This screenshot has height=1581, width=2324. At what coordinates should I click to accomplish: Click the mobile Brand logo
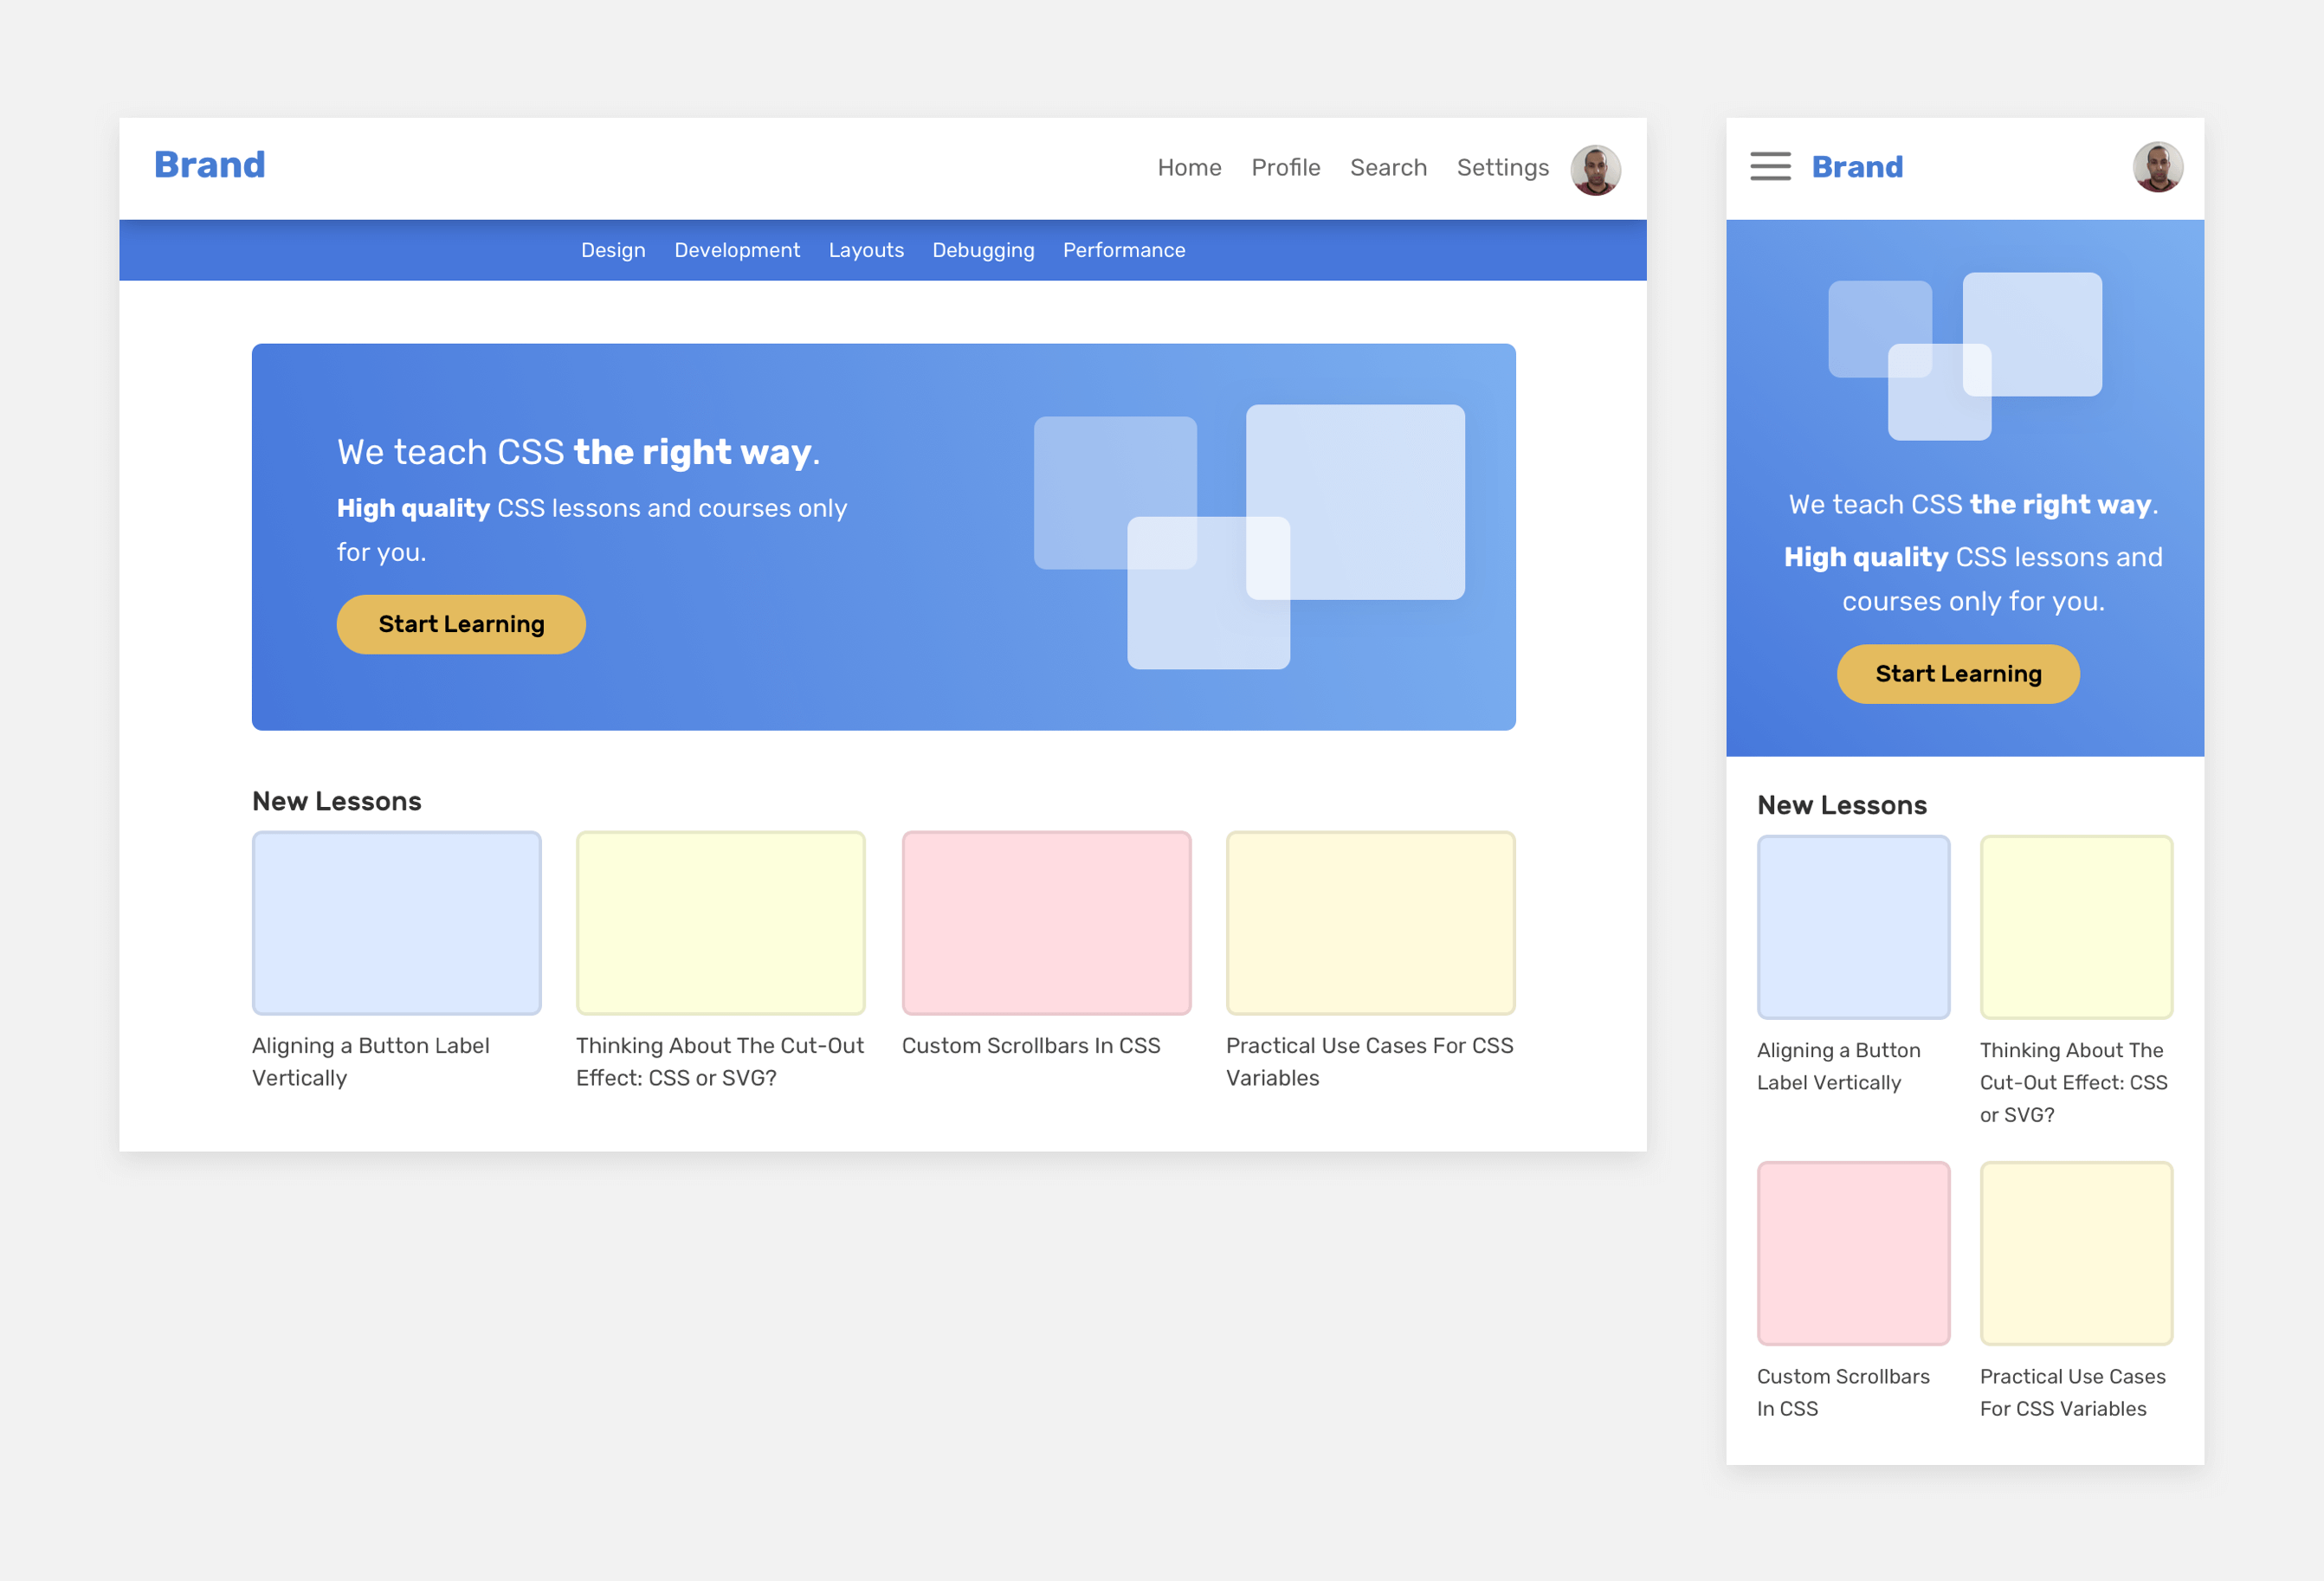coord(1857,167)
